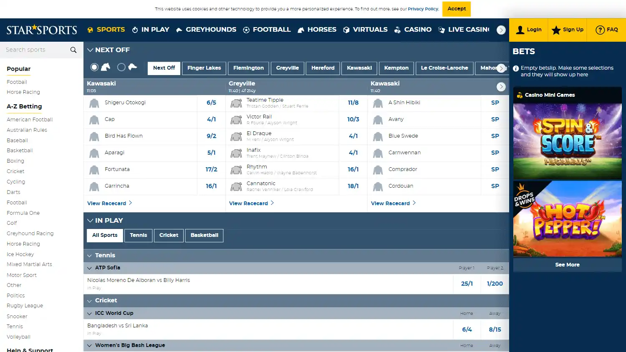The image size is (626, 352).
Task: Open the Horses menu item
Action: pos(317,30)
